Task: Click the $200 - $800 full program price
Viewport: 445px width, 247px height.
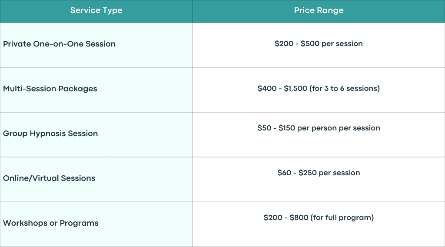Action: [319, 218]
